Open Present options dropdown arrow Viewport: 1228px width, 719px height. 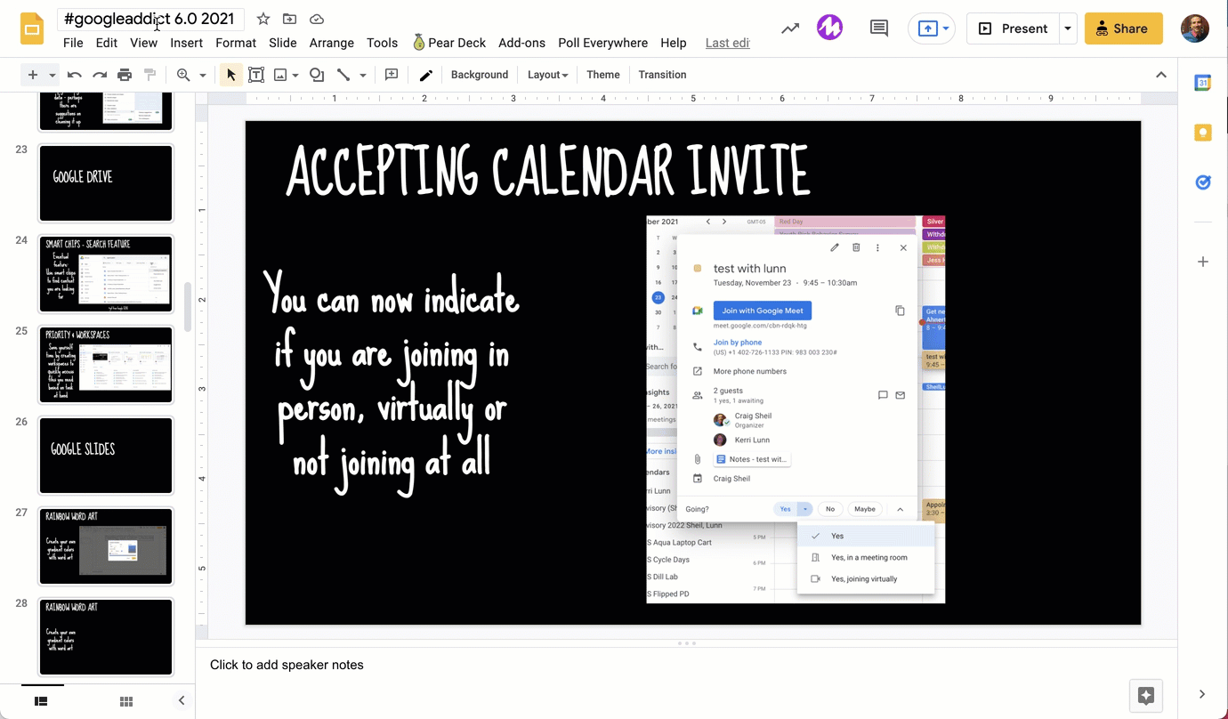pyautogui.click(x=1068, y=28)
